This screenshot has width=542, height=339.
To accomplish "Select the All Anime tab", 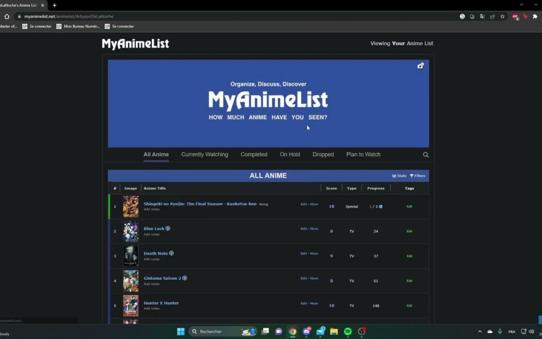I will (x=156, y=155).
